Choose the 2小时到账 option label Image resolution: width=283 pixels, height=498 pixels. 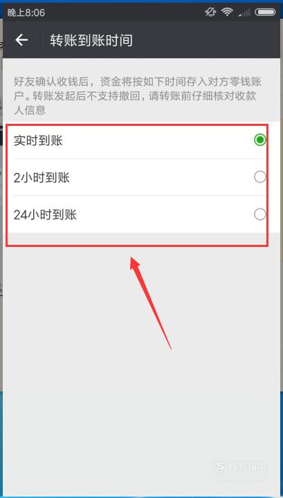coord(42,178)
